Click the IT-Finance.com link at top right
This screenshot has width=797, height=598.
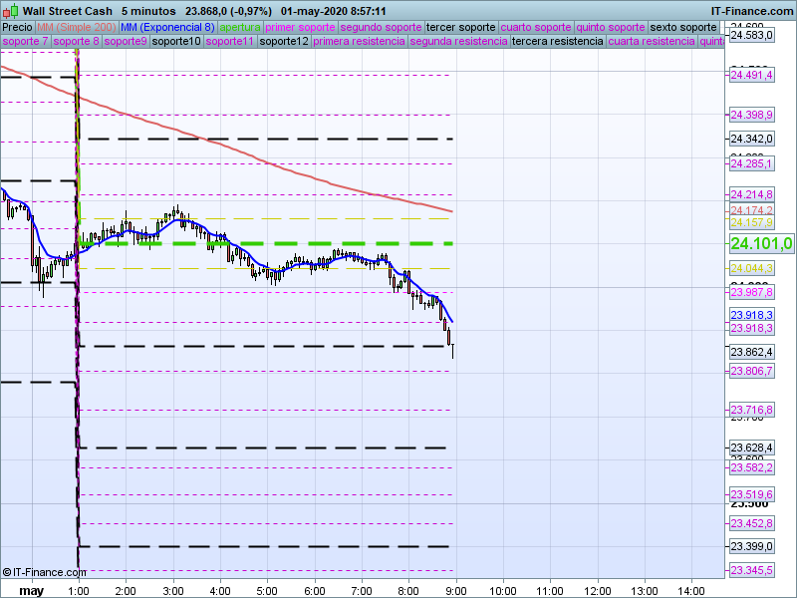click(x=751, y=11)
